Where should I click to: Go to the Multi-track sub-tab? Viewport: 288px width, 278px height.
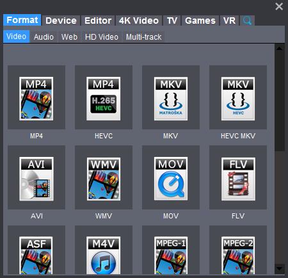[x=143, y=37]
